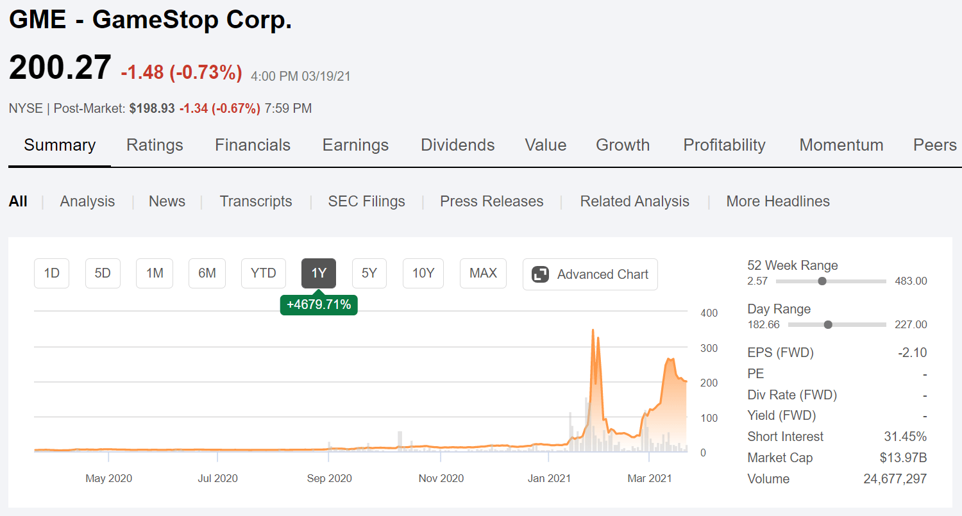The height and width of the screenshot is (516, 962).
Task: Click the May 2020 axis label
Action: click(x=108, y=478)
